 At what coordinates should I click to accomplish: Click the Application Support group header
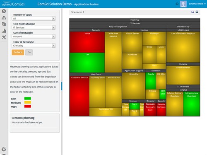tap(134, 70)
